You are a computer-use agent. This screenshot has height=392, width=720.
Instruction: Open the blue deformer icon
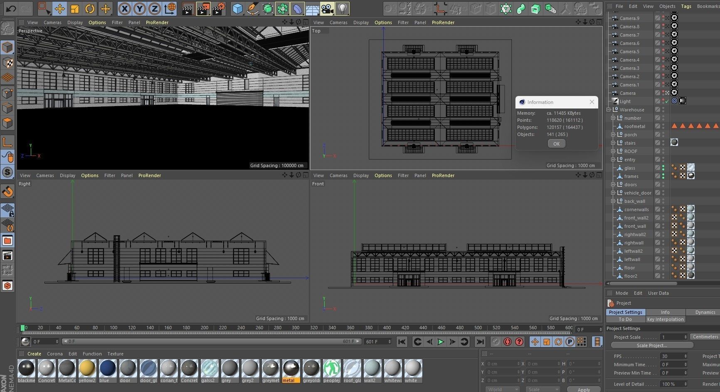[298, 8]
